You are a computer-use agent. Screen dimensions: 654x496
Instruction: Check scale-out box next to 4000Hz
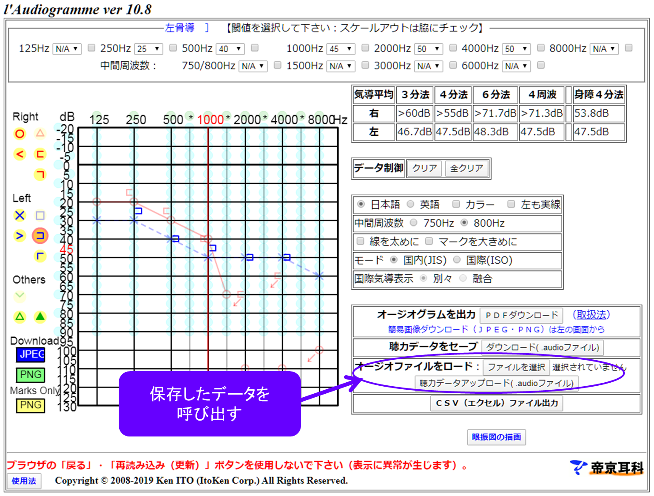(x=541, y=48)
